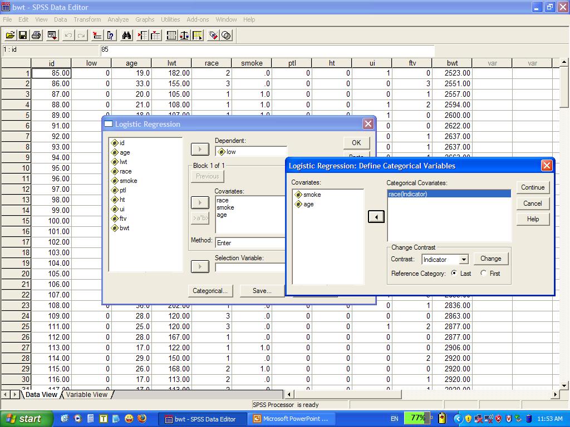Viewport: 570px width, 427px height.
Task: Select bwt in the Logistic Regression variable list
Action: coord(120,228)
